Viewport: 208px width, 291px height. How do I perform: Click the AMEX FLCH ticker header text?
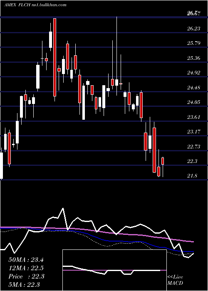(35, 5)
